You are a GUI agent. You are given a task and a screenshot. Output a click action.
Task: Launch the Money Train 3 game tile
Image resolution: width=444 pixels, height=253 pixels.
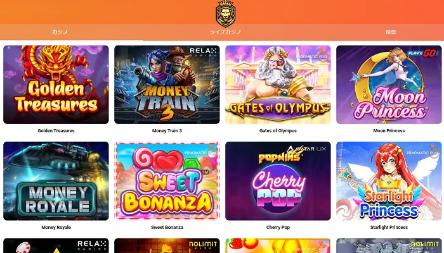coord(167,85)
